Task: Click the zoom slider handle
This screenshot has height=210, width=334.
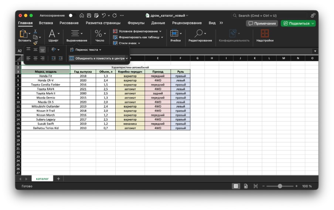Action: pos(280,186)
